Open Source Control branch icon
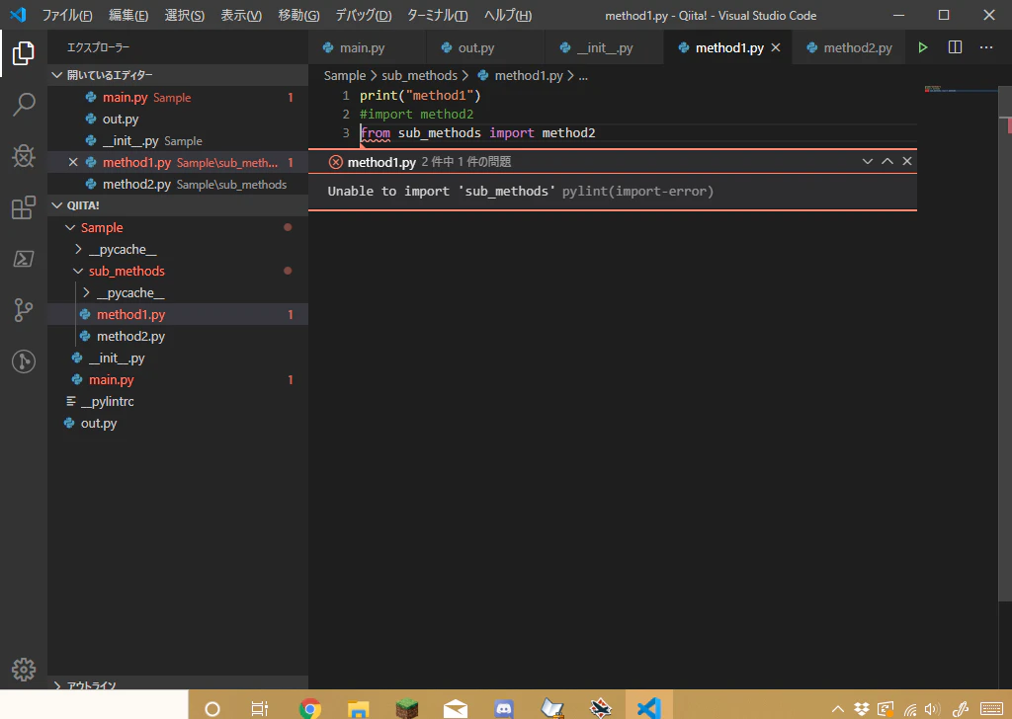Image resolution: width=1012 pixels, height=719 pixels. [x=24, y=310]
